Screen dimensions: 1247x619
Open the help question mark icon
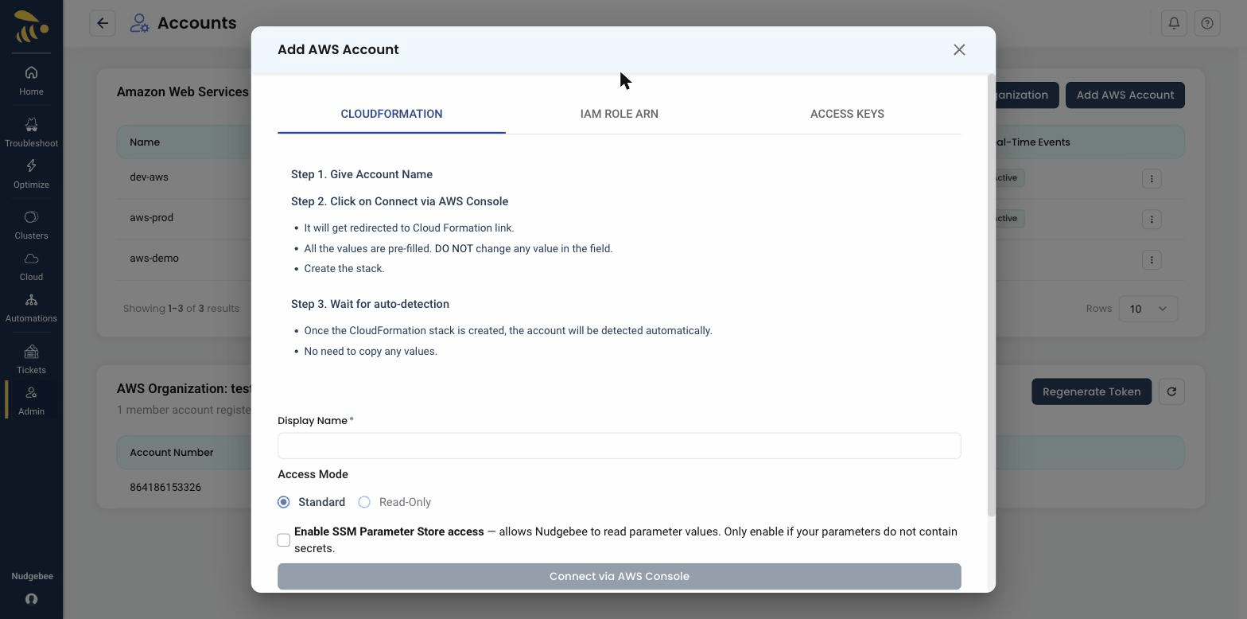coord(1207,23)
